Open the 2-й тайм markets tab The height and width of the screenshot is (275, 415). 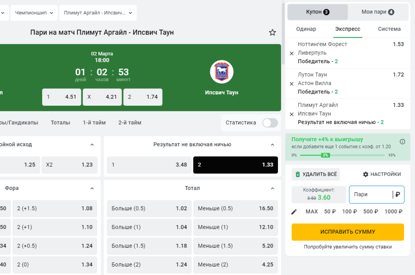[130, 123]
